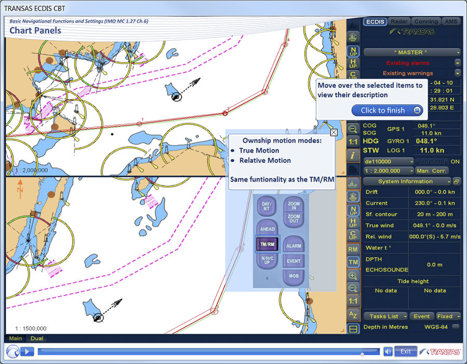This screenshot has width=467, height=364.
Task: Toggle DAY/NT palette keypad key
Action: (267, 206)
